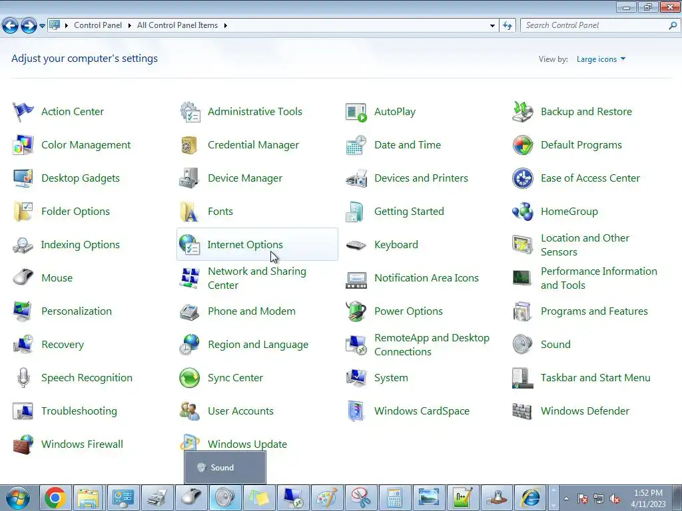Open Keyboard icon

(356, 245)
